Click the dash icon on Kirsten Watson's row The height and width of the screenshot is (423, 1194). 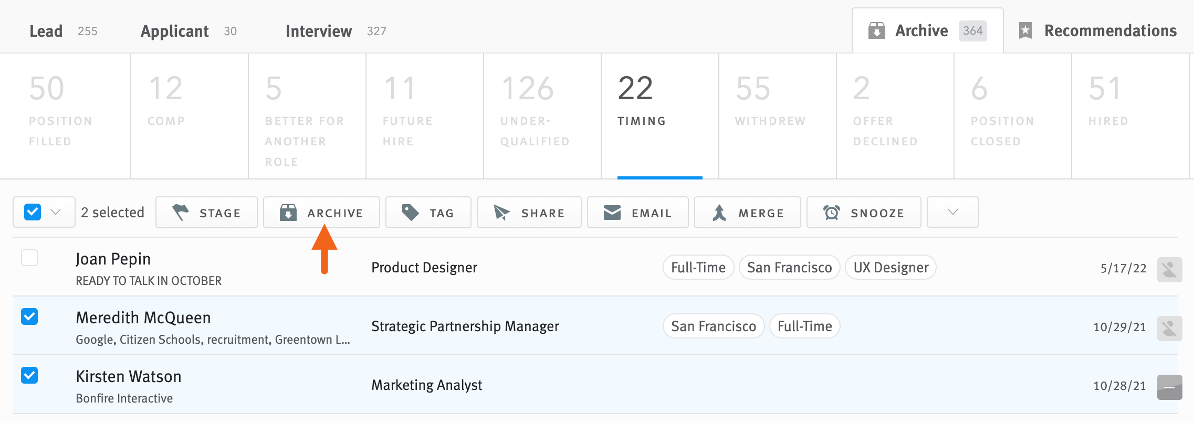click(1169, 387)
